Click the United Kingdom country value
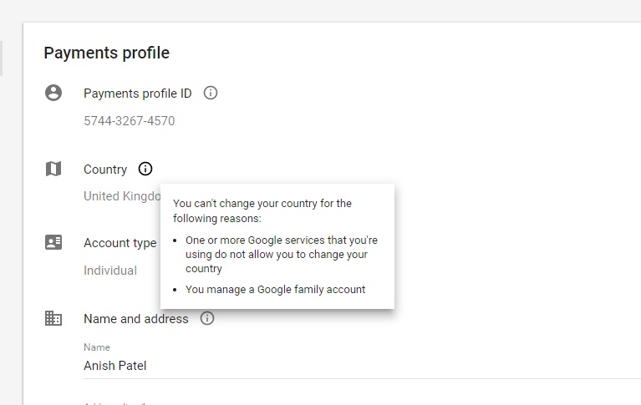This screenshot has height=405, width=641. pyautogui.click(x=121, y=196)
